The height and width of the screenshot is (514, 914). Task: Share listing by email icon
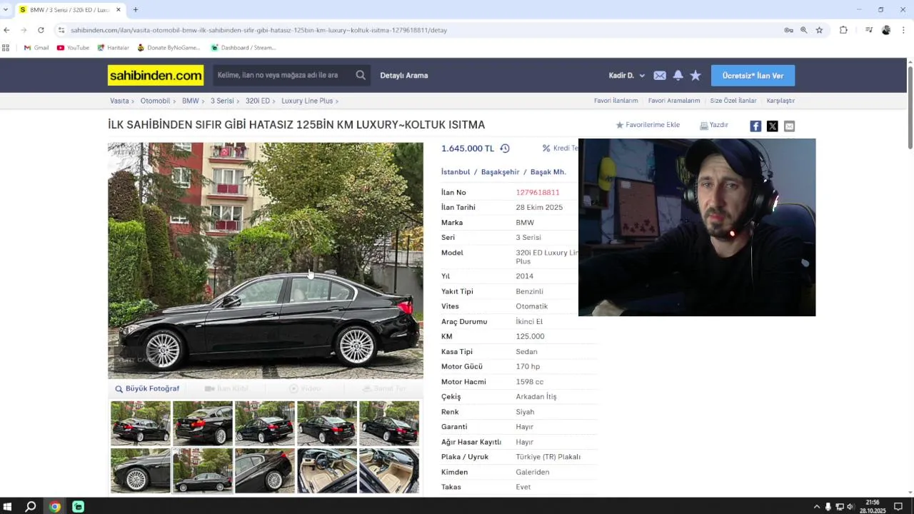pyautogui.click(x=789, y=126)
